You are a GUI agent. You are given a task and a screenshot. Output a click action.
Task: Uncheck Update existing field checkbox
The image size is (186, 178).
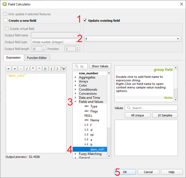(85, 20)
